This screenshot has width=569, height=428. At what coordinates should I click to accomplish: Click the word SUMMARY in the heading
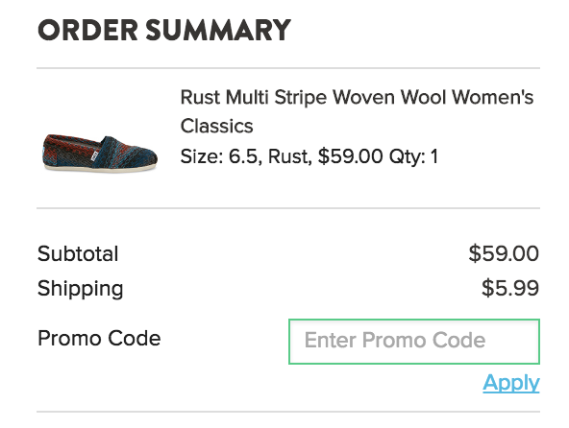click(x=218, y=30)
